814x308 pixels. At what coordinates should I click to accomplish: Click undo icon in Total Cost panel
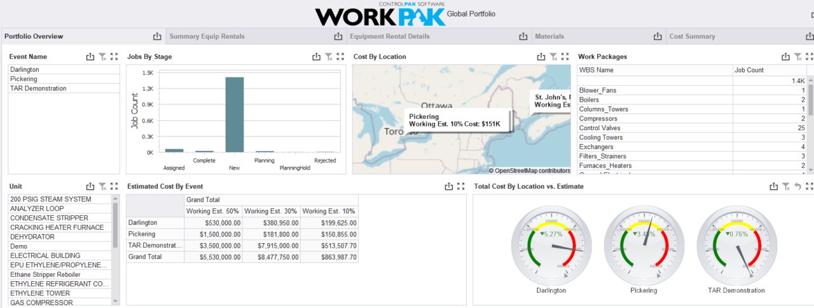(797, 186)
